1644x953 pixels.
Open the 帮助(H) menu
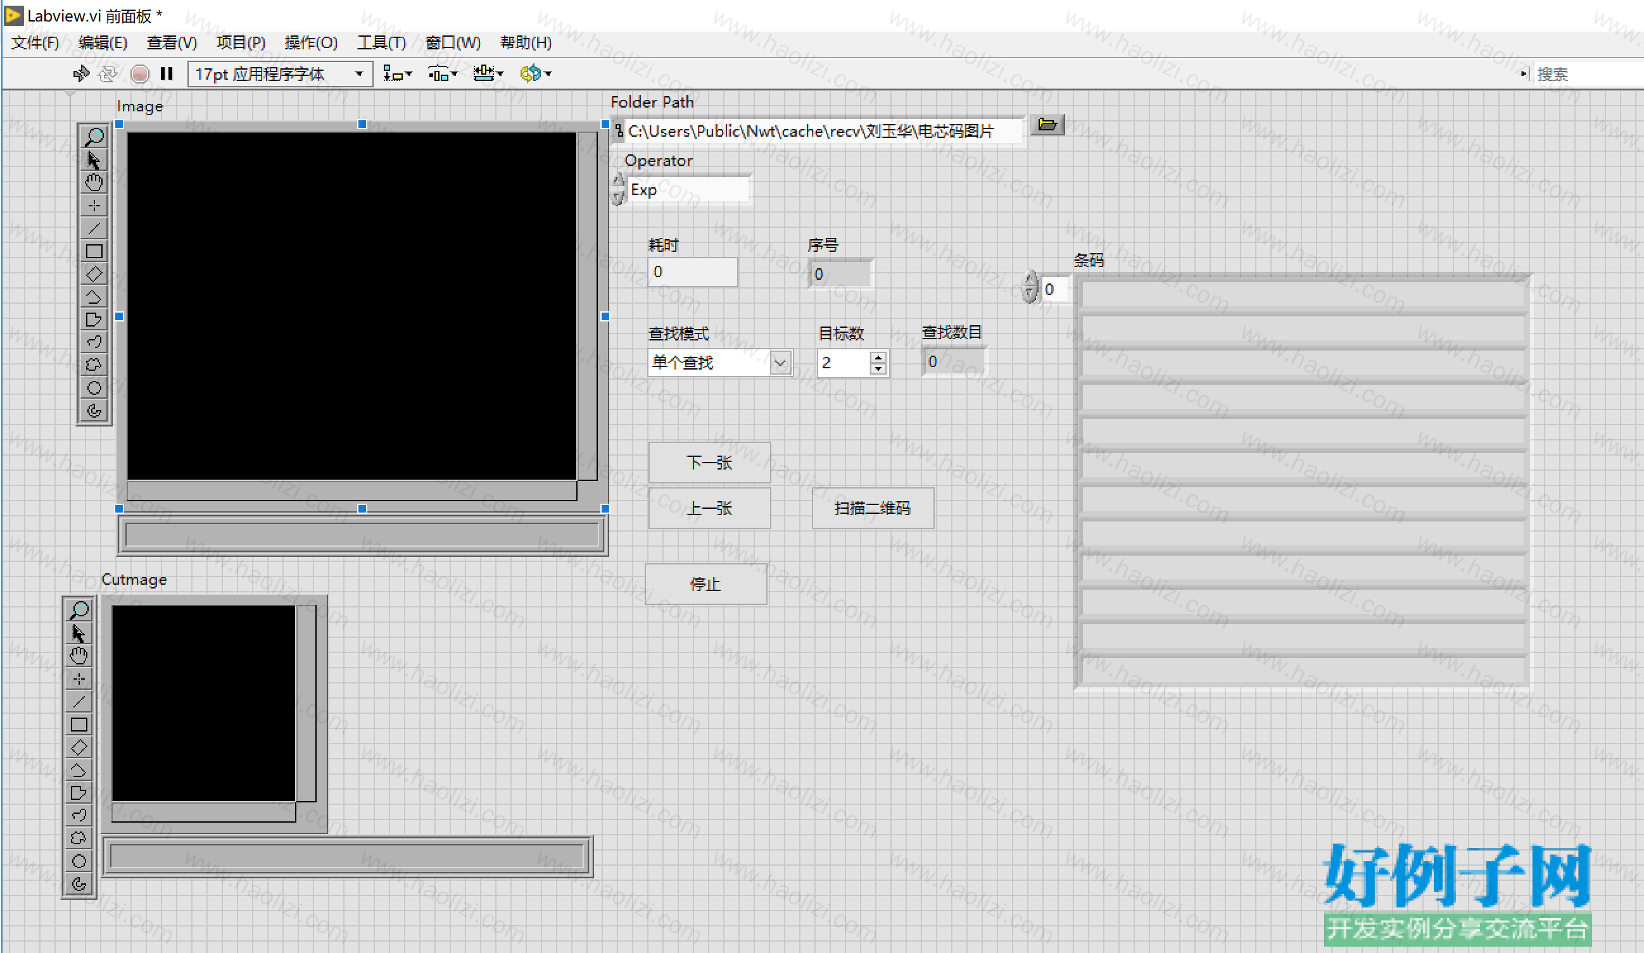click(526, 43)
